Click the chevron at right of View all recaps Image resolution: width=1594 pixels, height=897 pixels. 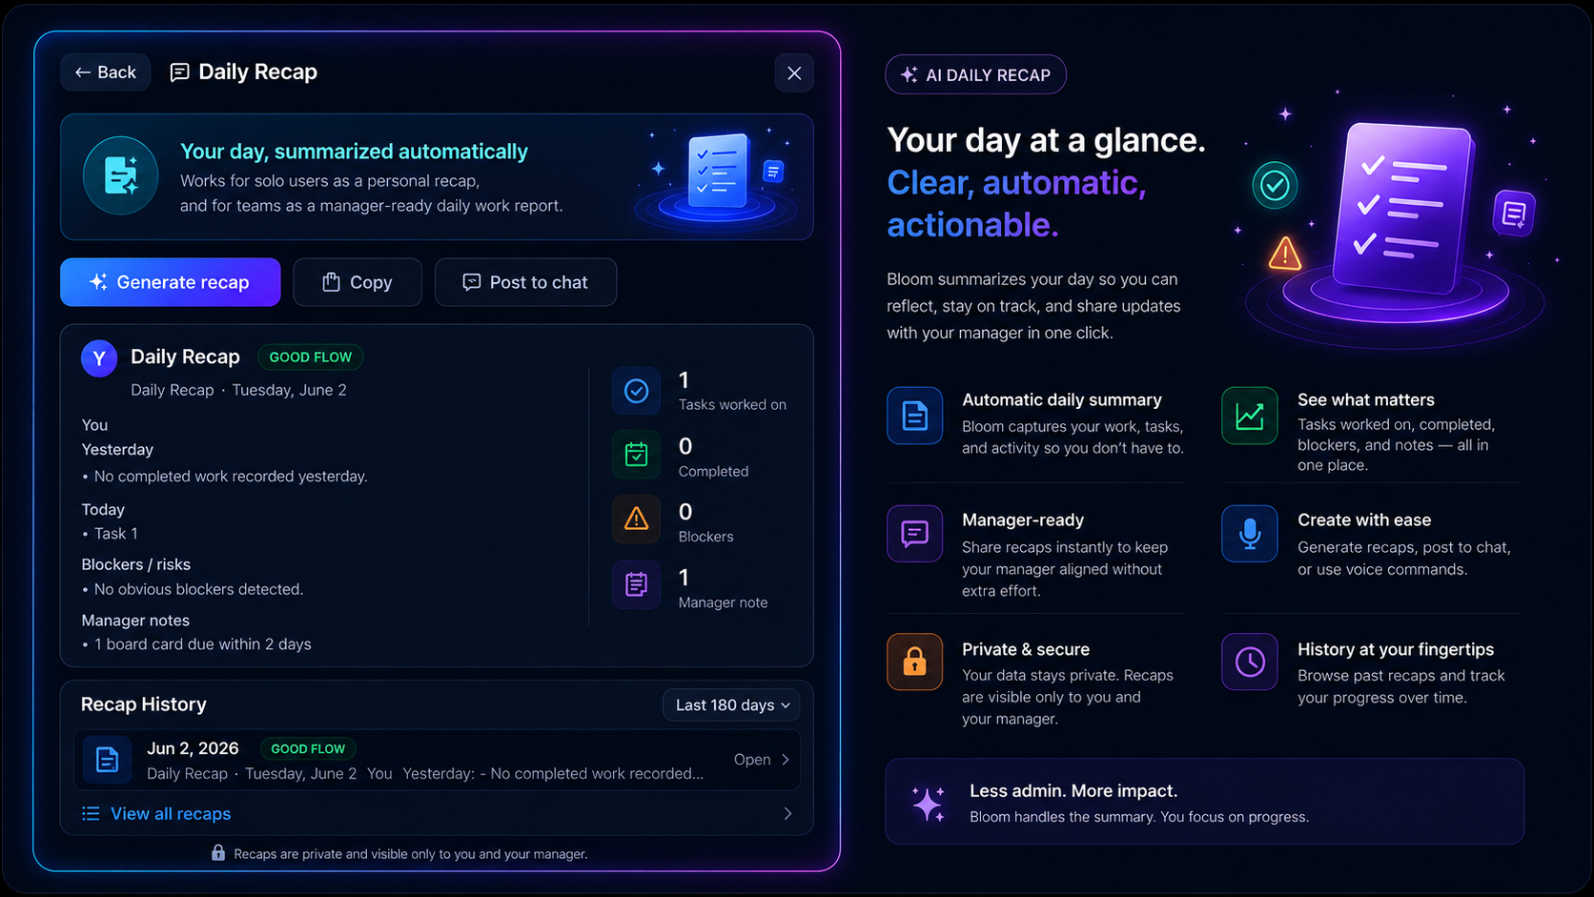pos(787,814)
